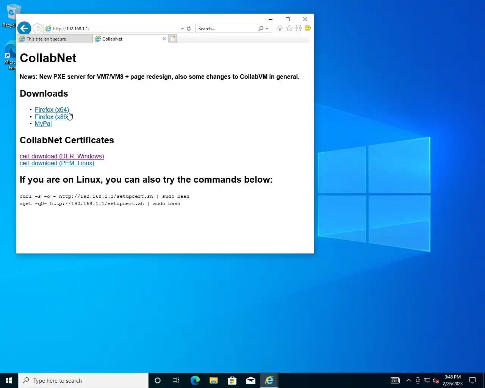
Task: Click the "CollabNet Certificates" heading
Action: click(x=67, y=140)
